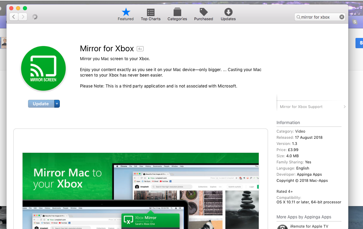Click the magnifying glass search icon
363x229 pixels.
[x=298, y=17]
